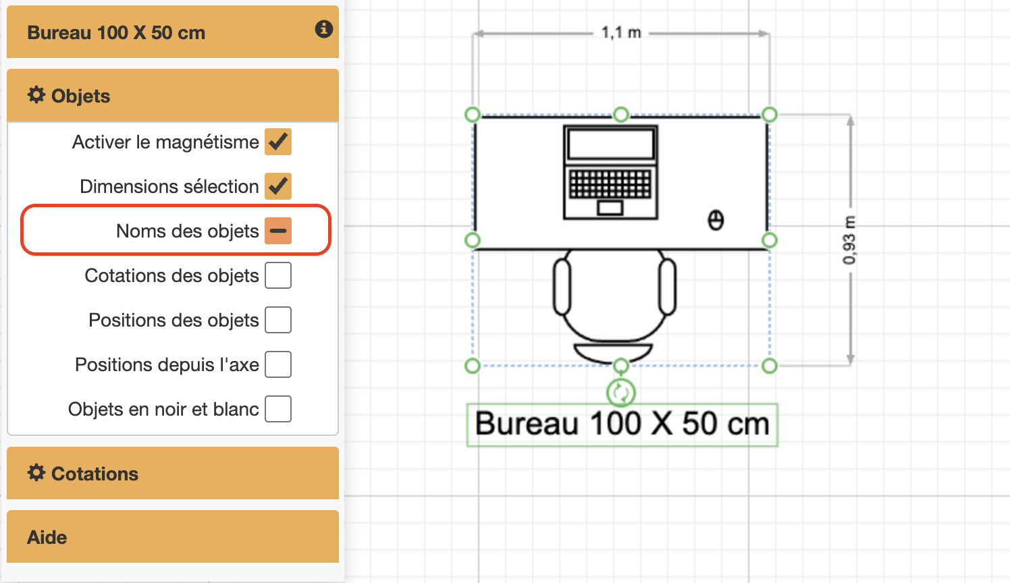Enable the Cotations des objets checkbox
1010x583 pixels.
coord(278,275)
